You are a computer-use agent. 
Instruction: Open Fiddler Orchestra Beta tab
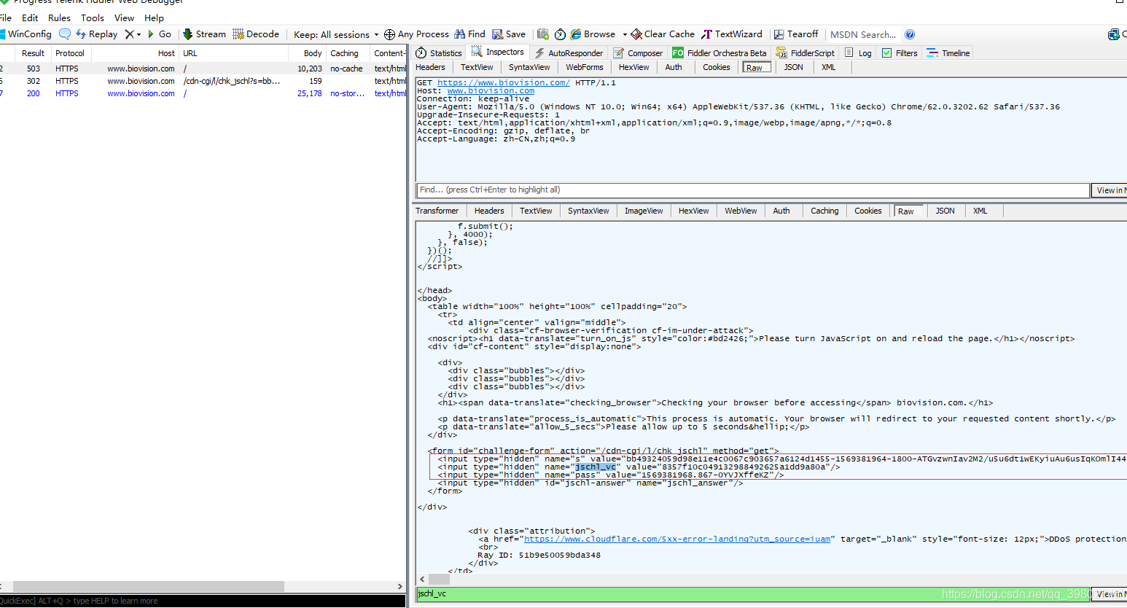click(720, 53)
